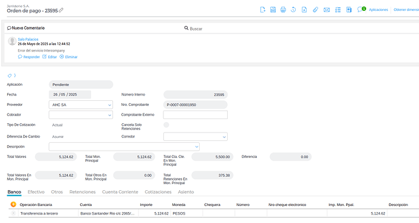Screen dimensions: 419x223
Task: Open the Descripción dropdown
Action: point(124,146)
